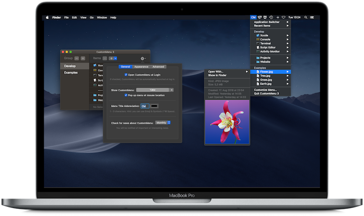Click the alarm clock menu bar icon
This screenshot has height=216, width=364.
coord(265,17)
